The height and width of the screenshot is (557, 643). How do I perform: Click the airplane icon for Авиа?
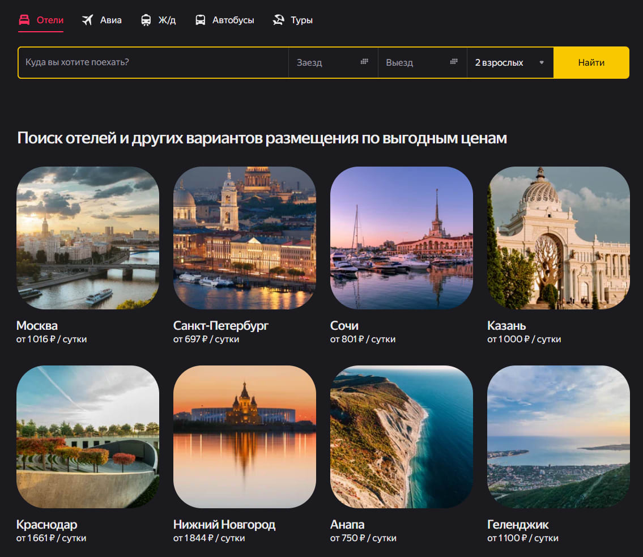pyautogui.click(x=87, y=20)
